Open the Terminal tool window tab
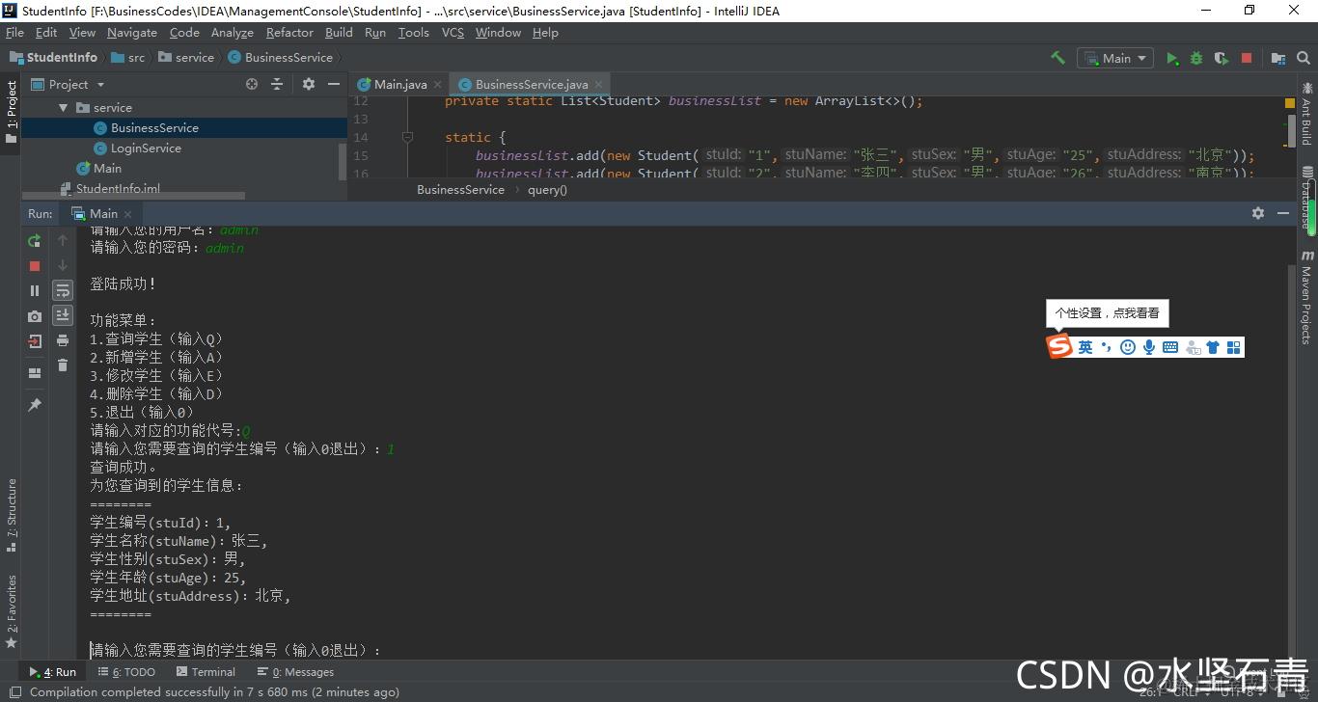 point(206,672)
